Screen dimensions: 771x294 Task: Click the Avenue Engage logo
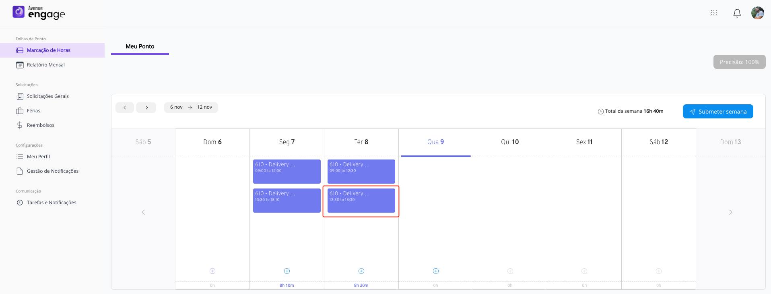tap(39, 12)
